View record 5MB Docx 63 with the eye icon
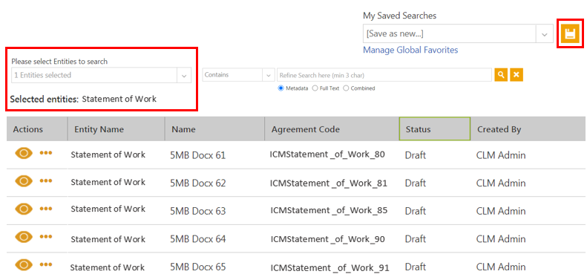The height and width of the screenshot is (280, 587). tap(24, 209)
